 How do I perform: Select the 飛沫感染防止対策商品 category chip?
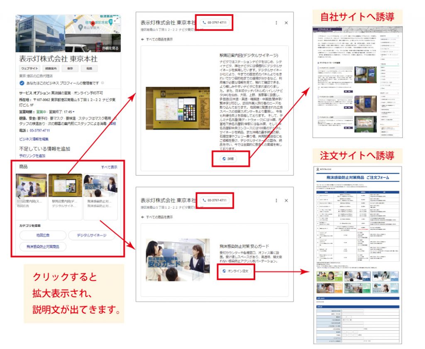[43, 246]
